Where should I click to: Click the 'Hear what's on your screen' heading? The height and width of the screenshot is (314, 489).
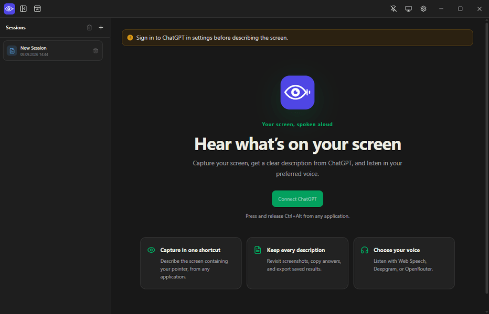tap(297, 144)
